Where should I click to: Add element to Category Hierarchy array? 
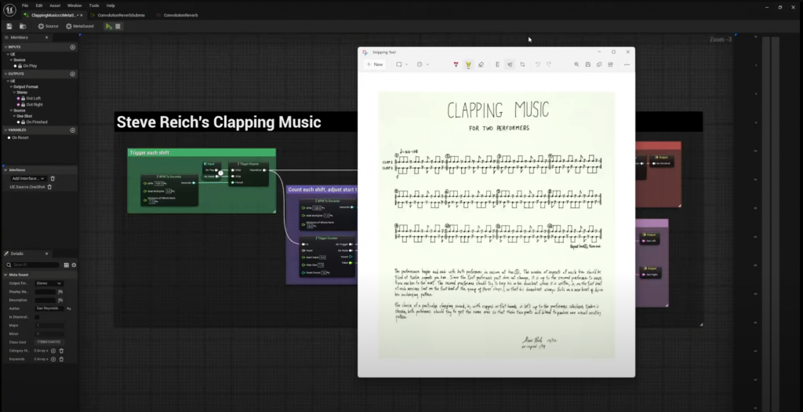point(53,351)
